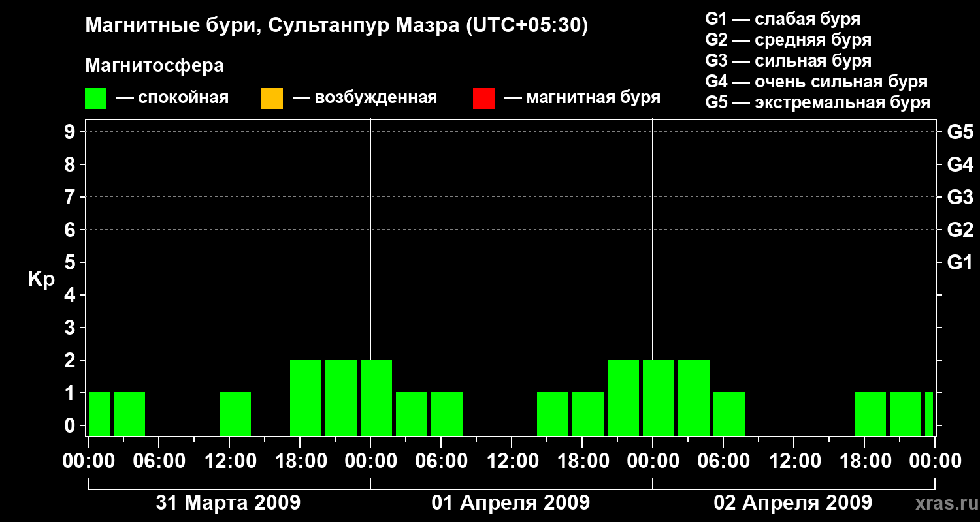
Task: Click the 18:00 time label for 02 Апреля
Action: tap(864, 461)
